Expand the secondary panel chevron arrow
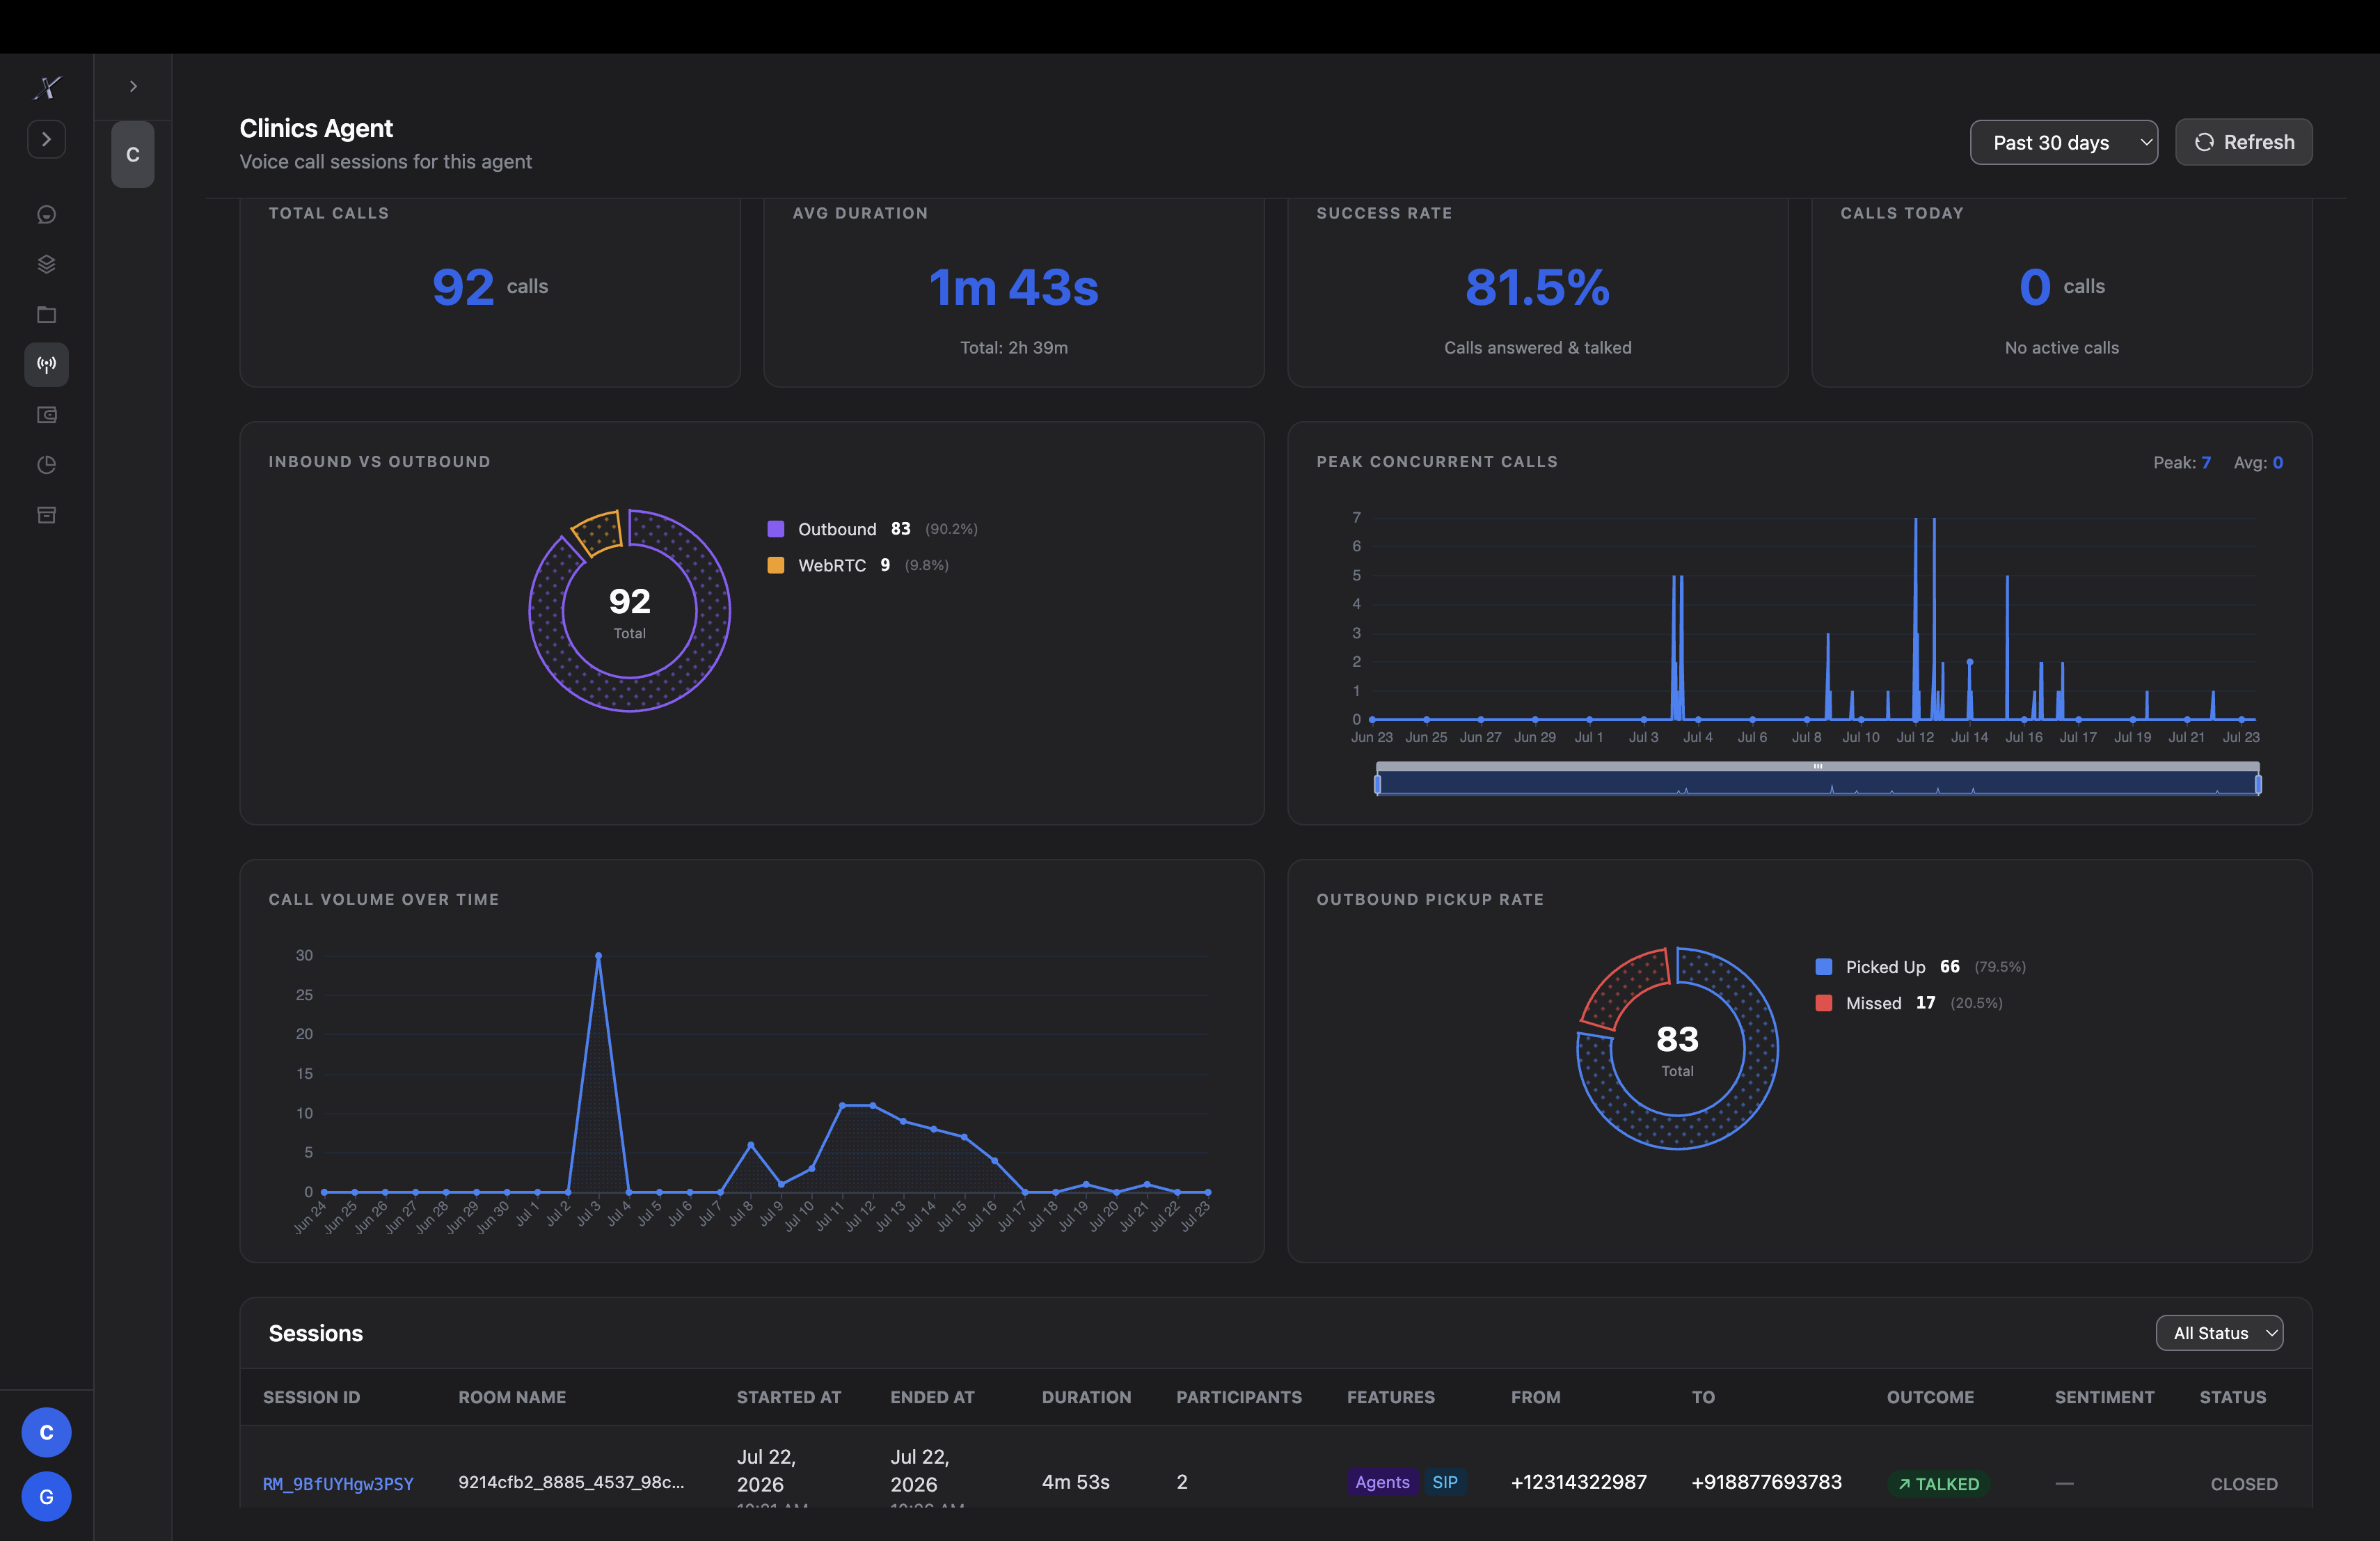 click(x=133, y=87)
